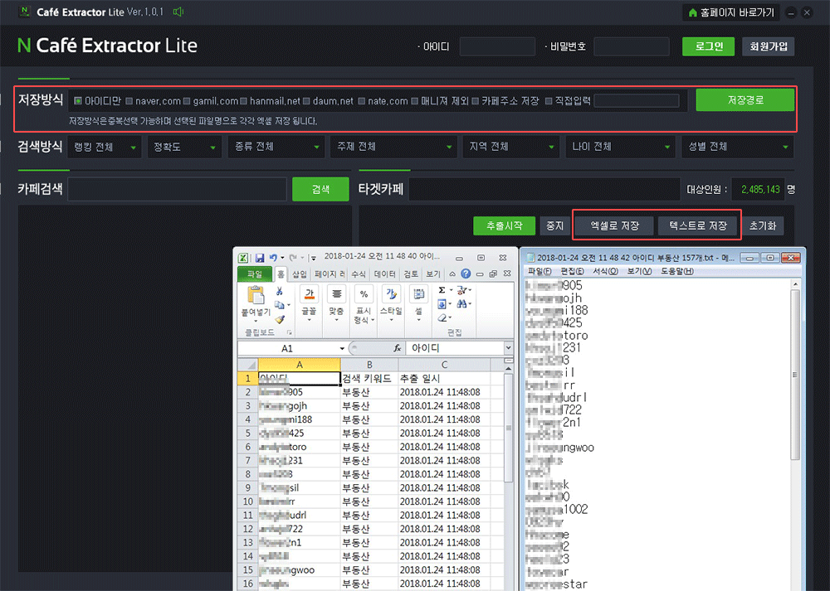This screenshot has height=591, width=830.
Task: Click the 엑셀로 저장 button
Action: tap(614, 225)
